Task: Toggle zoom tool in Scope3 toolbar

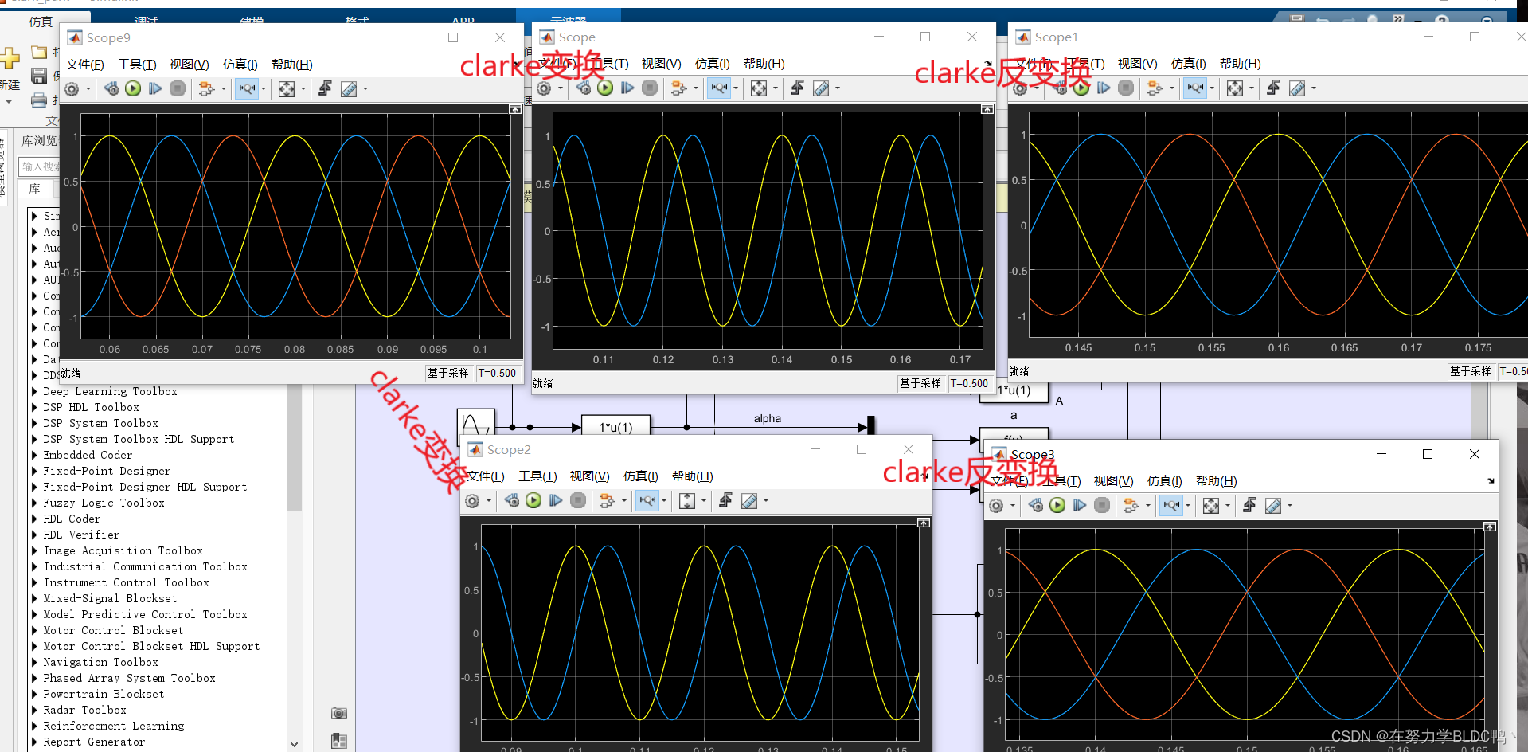Action: pyautogui.click(x=1171, y=506)
